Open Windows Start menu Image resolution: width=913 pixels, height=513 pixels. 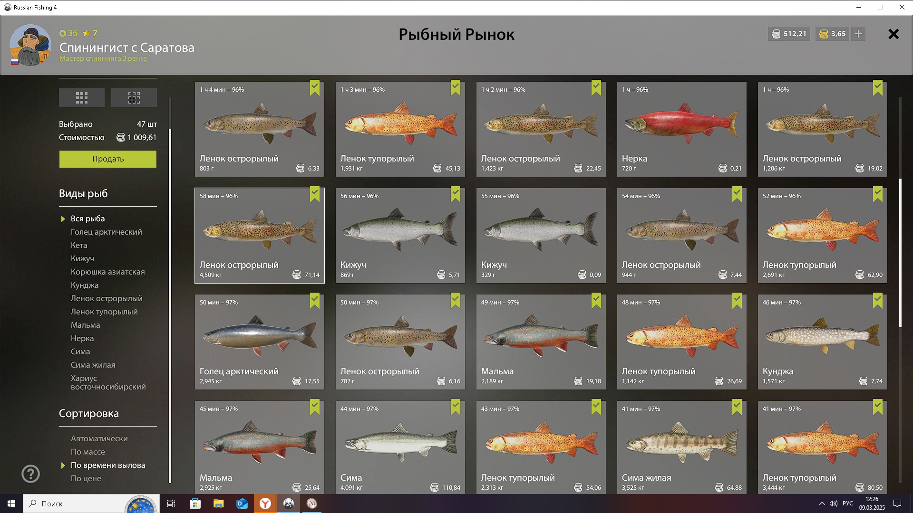click(11, 503)
